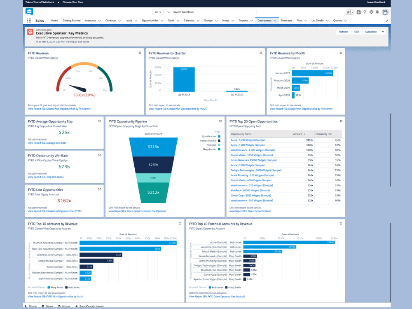Go to the Home tab

click(54, 21)
